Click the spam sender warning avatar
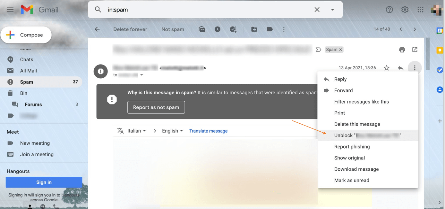445x209 pixels. point(101,71)
